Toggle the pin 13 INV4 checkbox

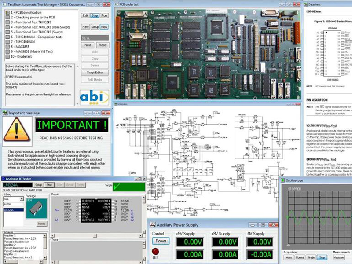(113, 204)
